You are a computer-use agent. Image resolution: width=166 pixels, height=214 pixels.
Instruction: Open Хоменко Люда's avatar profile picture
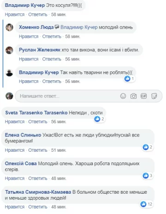pos(9,27)
